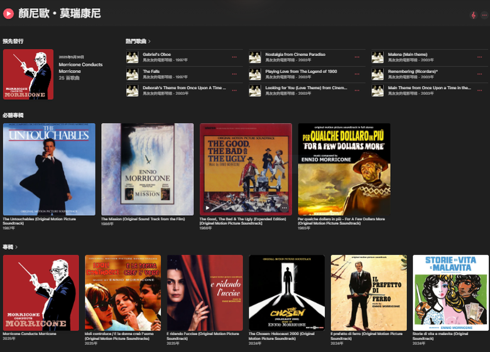Play the song Gabriel's Oboe
The width and height of the screenshot is (490, 352).
pyautogui.click(x=156, y=55)
